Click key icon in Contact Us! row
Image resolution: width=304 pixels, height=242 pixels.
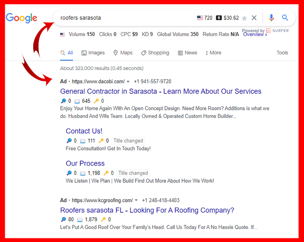coord(101,141)
